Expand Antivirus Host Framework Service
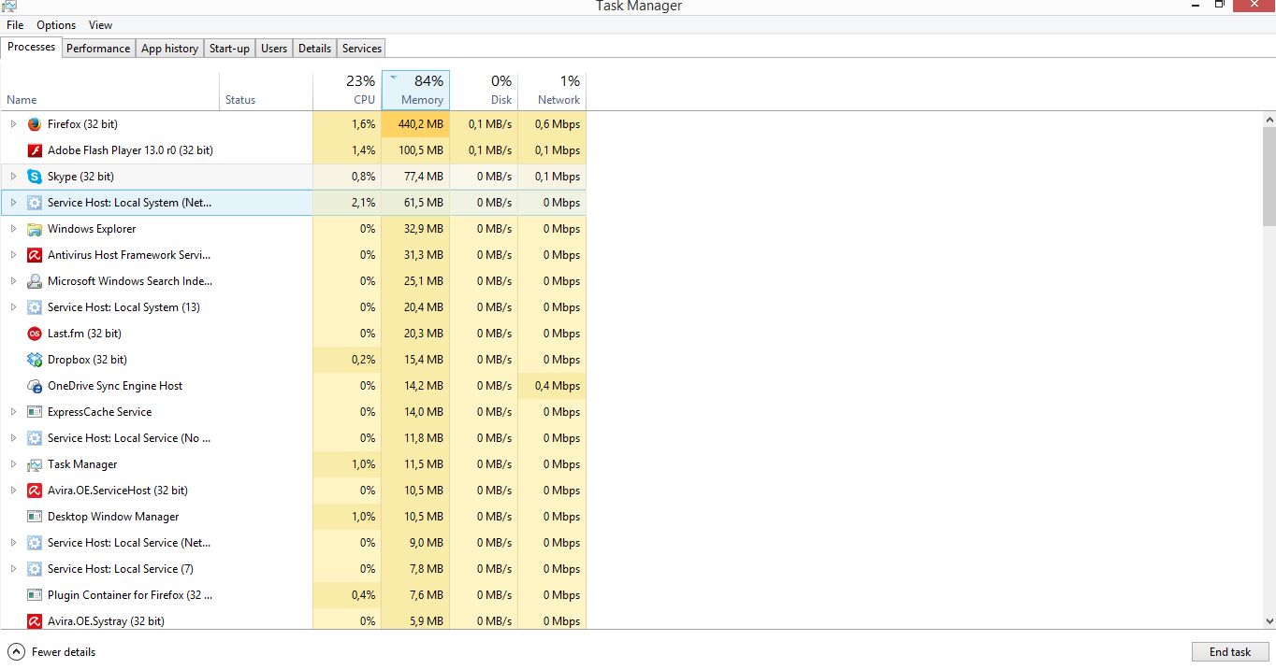 (x=13, y=255)
